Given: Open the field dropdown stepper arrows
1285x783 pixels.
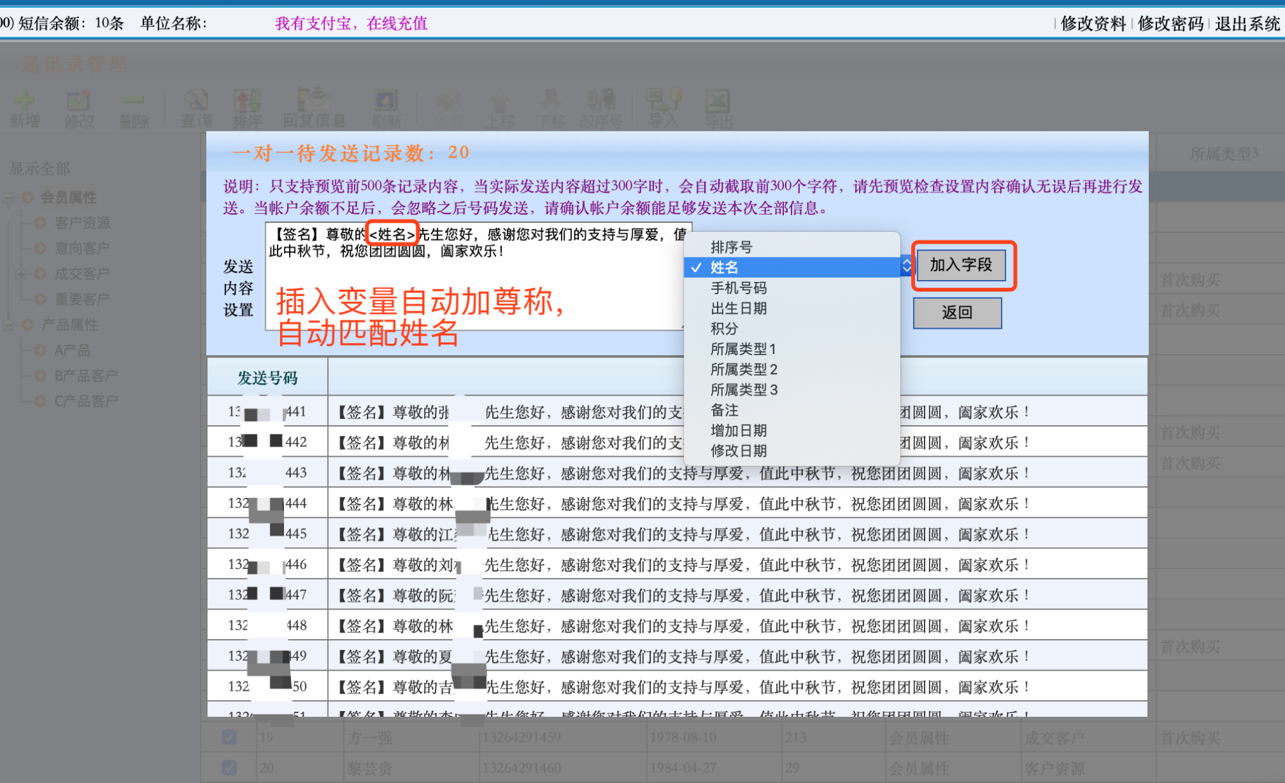Looking at the screenshot, I should (x=906, y=267).
